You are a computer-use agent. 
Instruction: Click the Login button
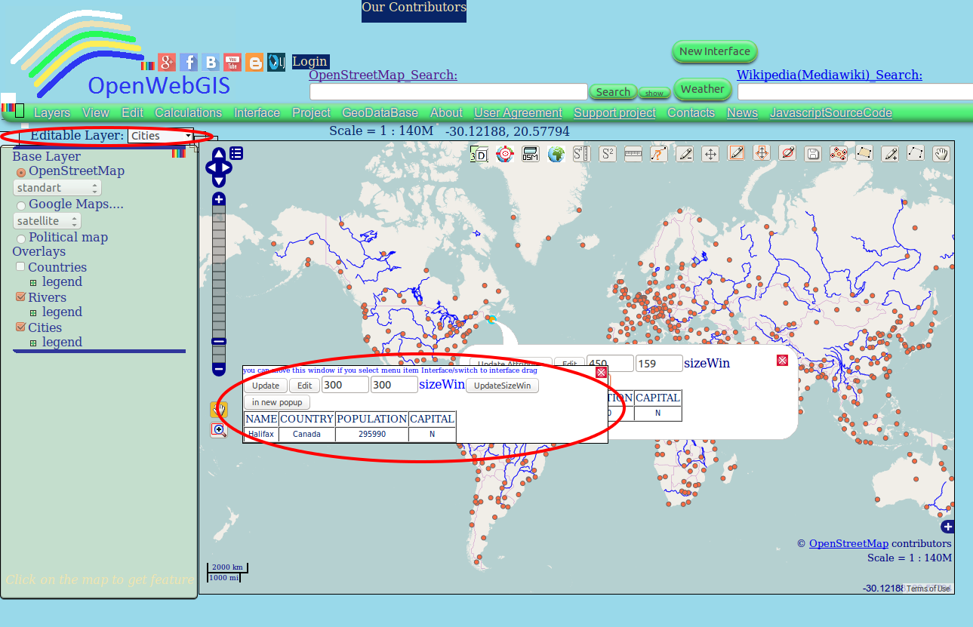(x=310, y=62)
